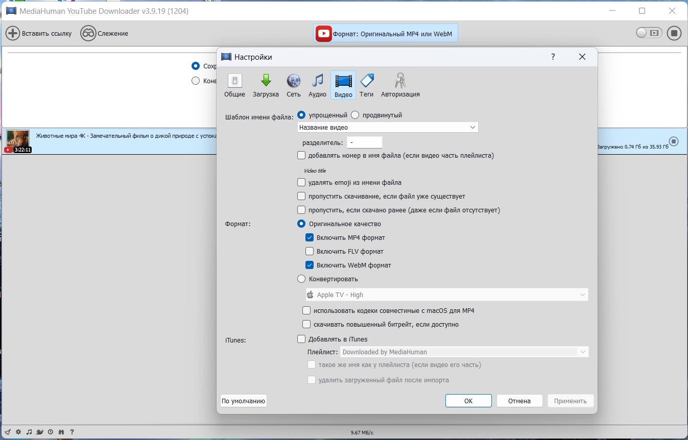Toggle the video mode switch in the toolbar

[x=649, y=33]
